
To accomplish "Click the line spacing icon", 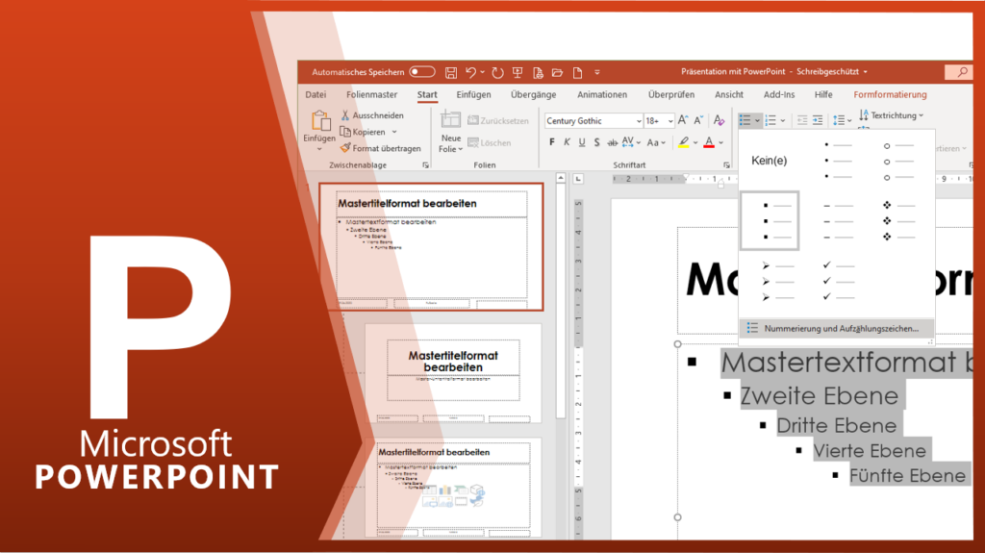I will (x=839, y=120).
